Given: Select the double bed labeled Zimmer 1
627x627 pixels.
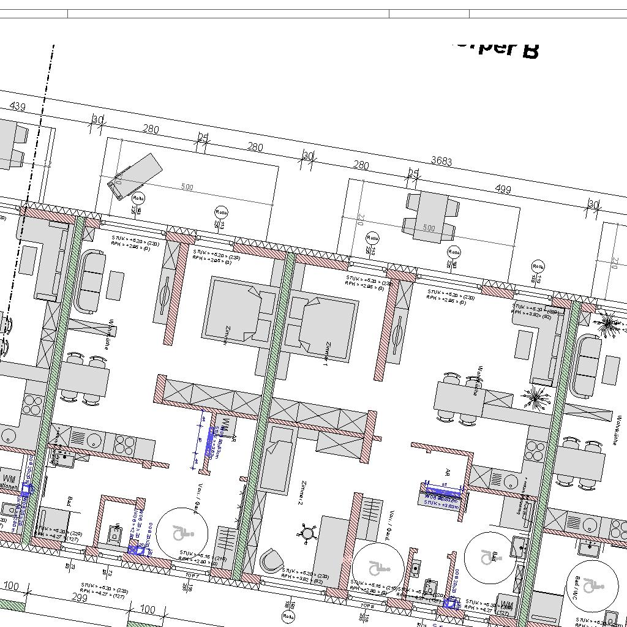Looking at the screenshot, I should point(323,331).
